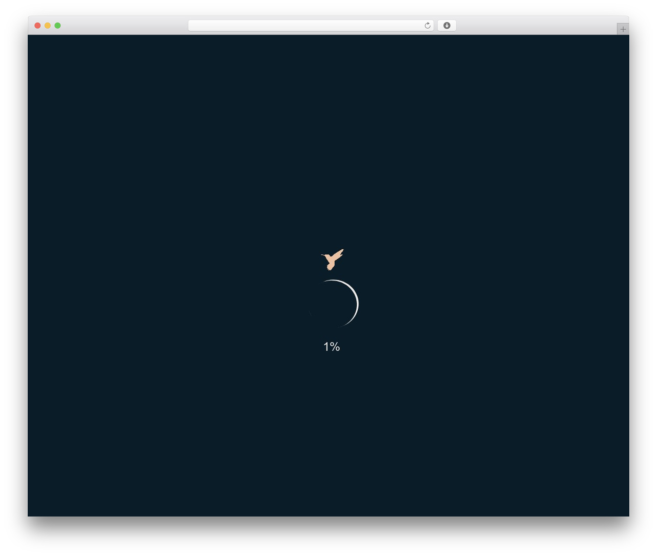657x556 pixels.
Task: Maximize the window with the green button
Action: click(57, 26)
